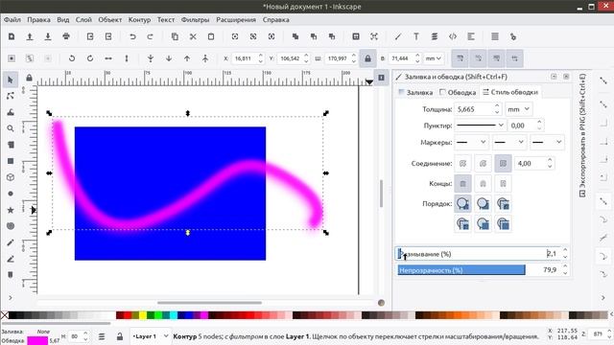
Task: Rotate selection clockwise icon
Action: click(x=90, y=58)
